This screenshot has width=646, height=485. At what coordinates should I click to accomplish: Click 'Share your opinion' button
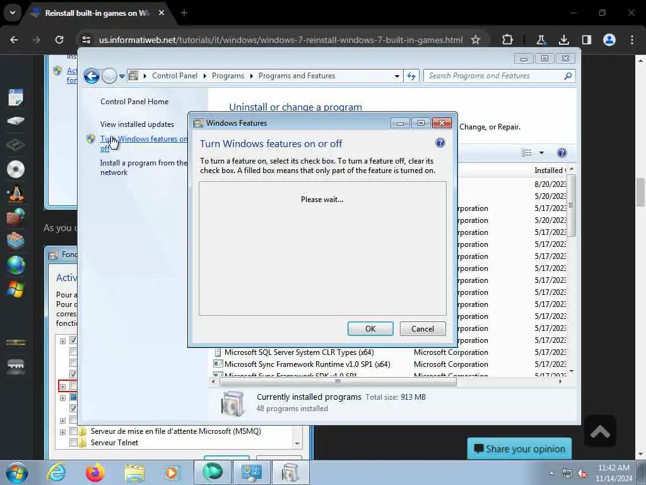pos(520,449)
